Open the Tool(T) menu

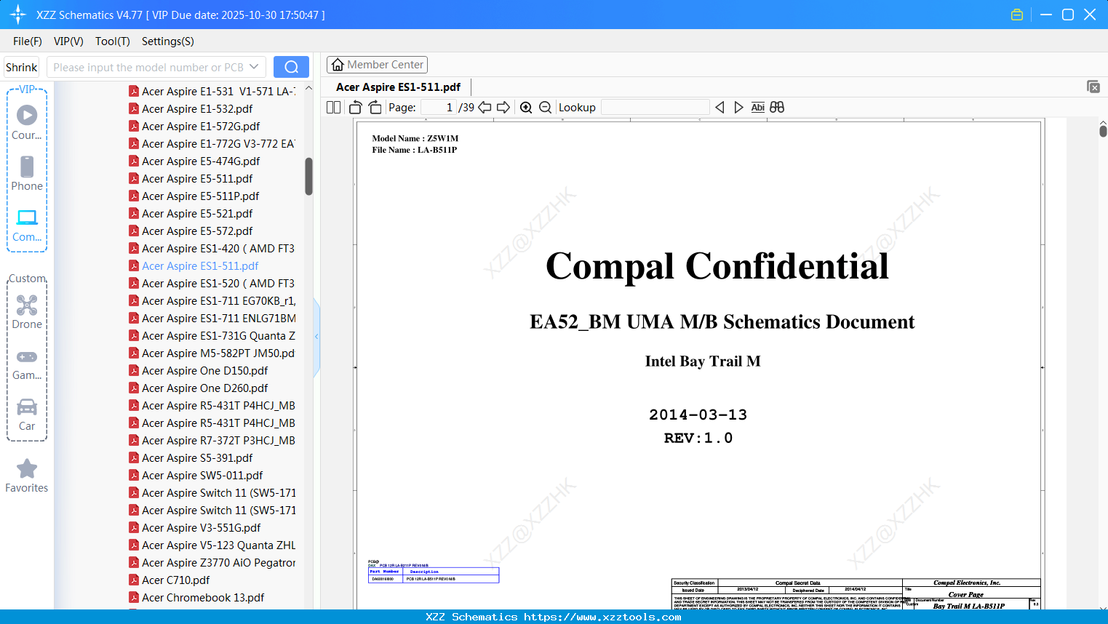[x=113, y=41]
